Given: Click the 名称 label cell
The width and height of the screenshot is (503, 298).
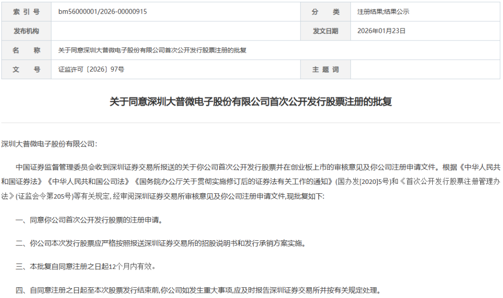Looking at the screenshot, I should [26, 50].
